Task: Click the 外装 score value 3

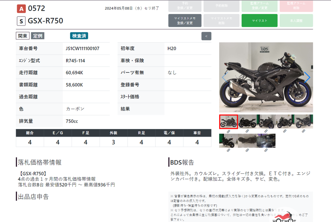Action: (114, 142)
